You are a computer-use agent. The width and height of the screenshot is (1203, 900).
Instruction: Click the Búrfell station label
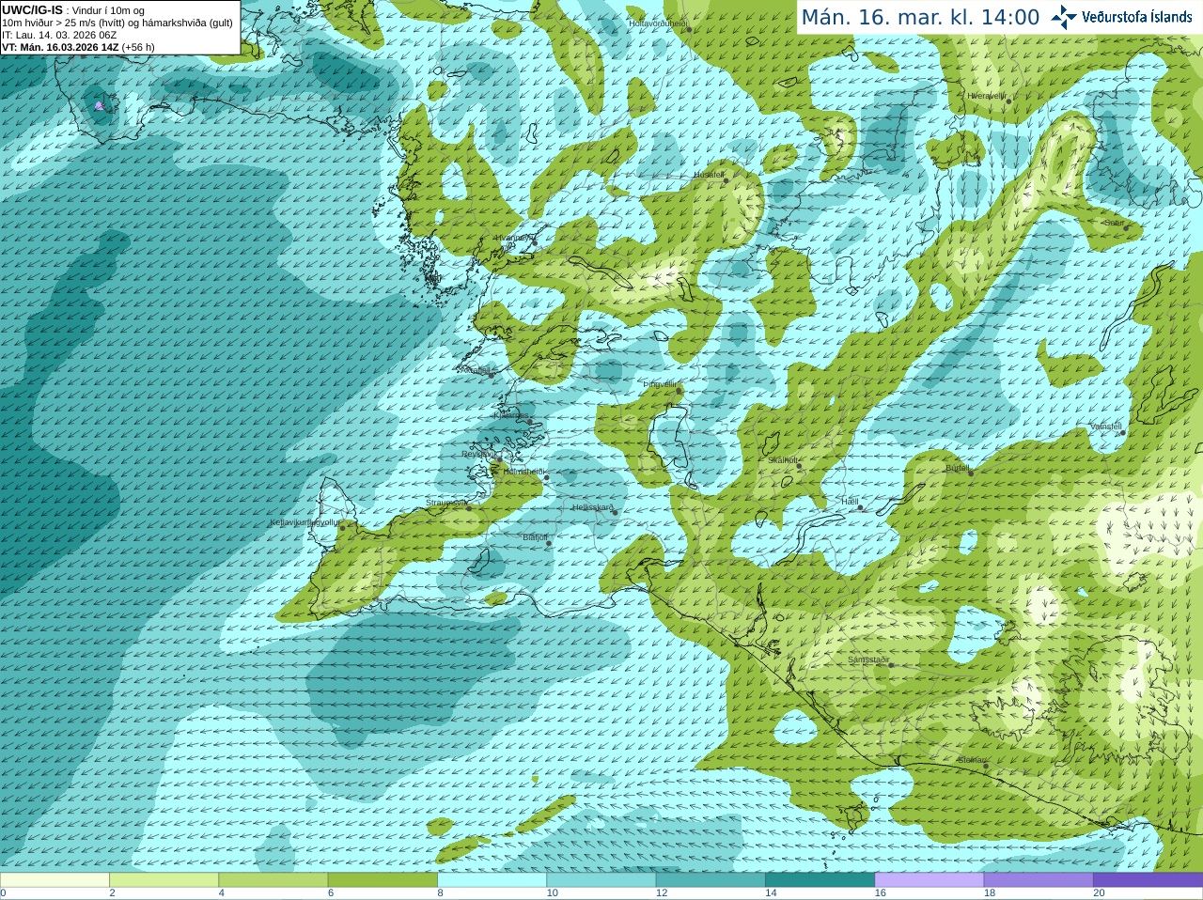click(957, 467)
